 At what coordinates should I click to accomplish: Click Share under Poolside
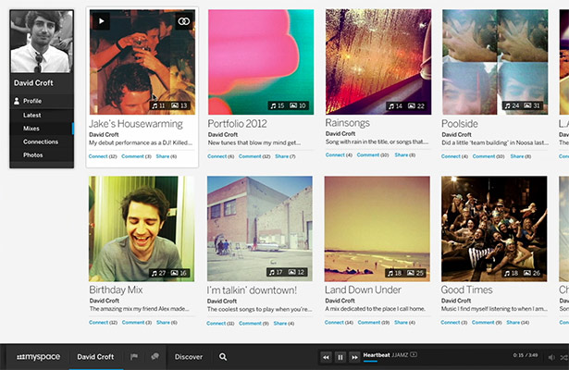[517, 156]
